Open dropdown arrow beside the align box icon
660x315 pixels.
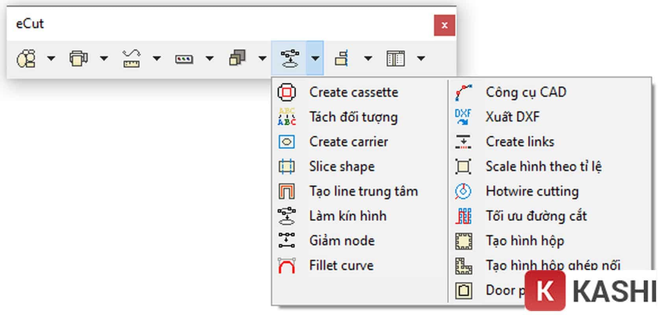[x=368, y=59]
